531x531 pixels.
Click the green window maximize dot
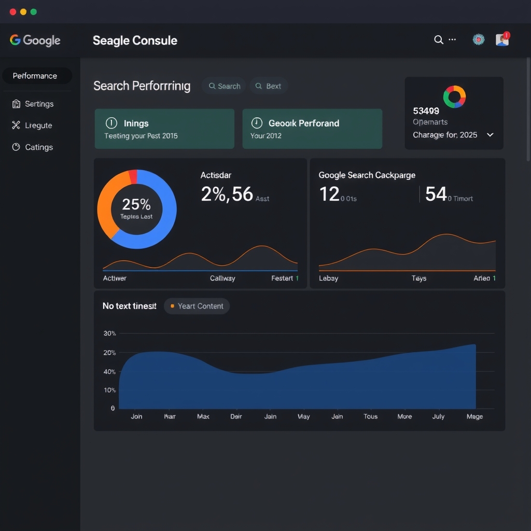click(34, 12)
